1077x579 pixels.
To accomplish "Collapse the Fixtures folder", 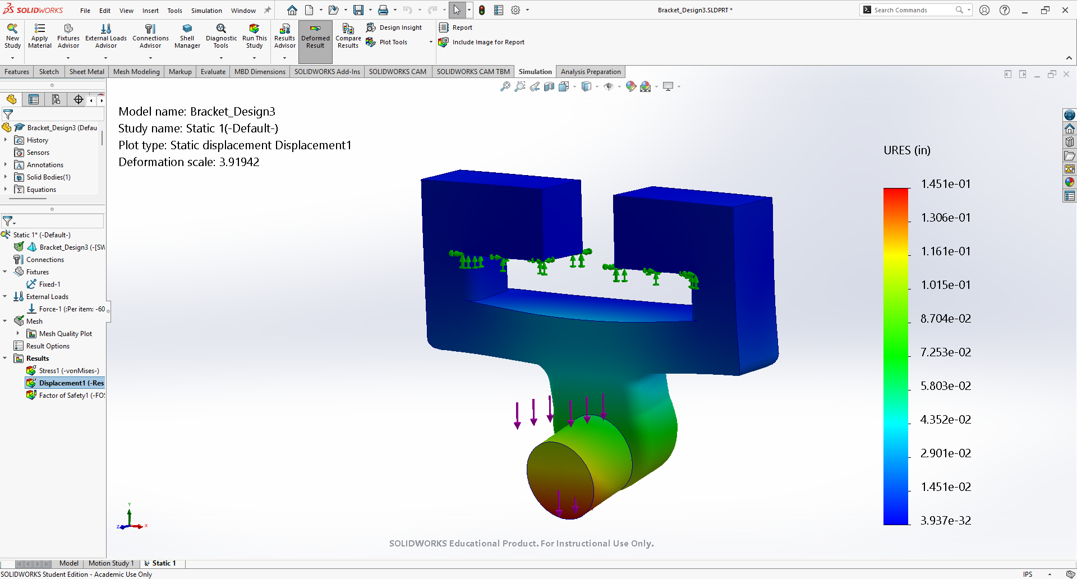I will click(5, 272).
